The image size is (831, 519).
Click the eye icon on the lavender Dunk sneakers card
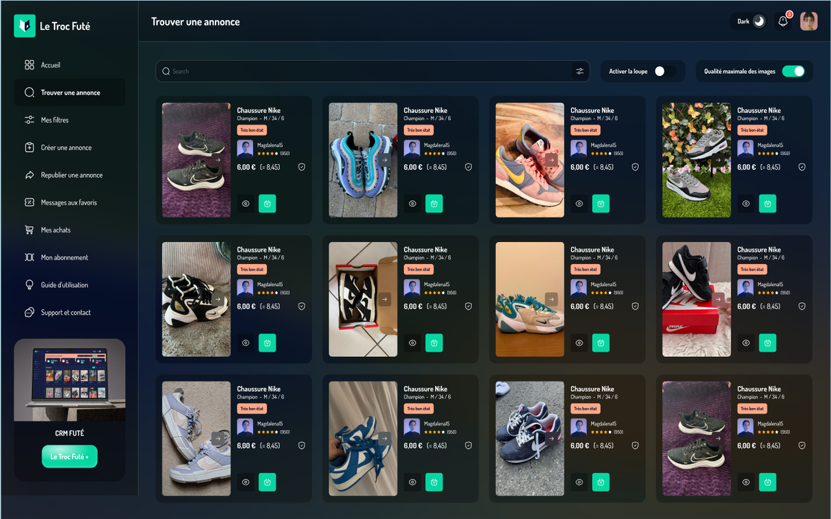(245, 483)
